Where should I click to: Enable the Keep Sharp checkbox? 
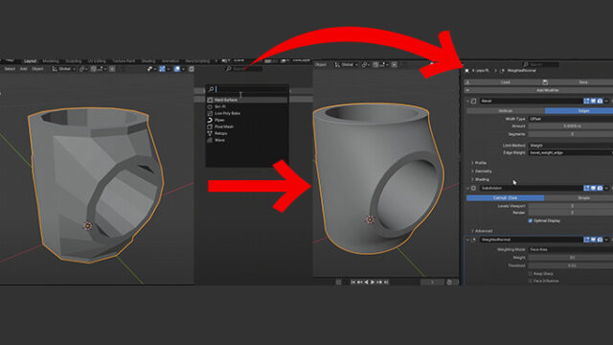pos(531,274)
